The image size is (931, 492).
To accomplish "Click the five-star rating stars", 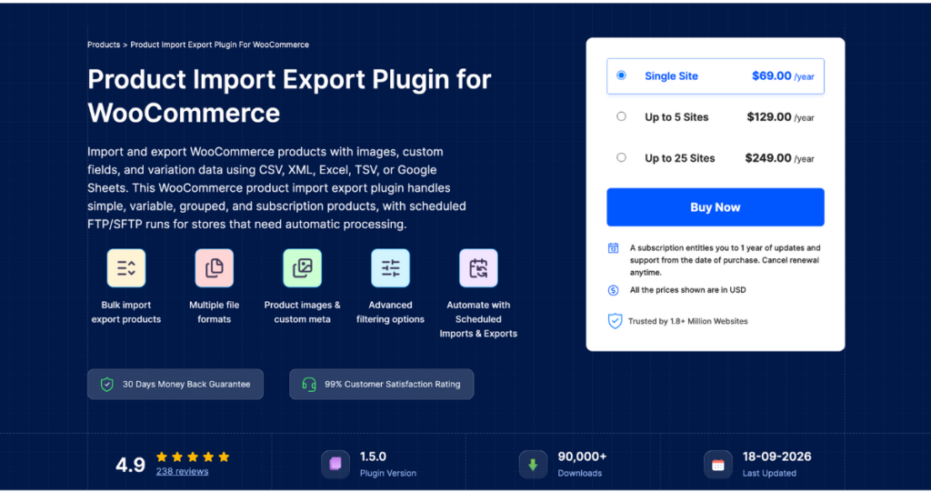I will pos(193,457).
